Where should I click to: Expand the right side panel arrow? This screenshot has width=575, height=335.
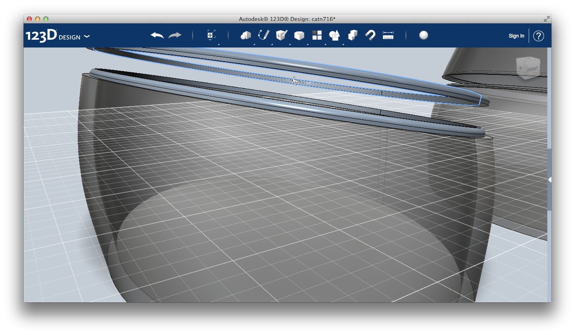550,180
